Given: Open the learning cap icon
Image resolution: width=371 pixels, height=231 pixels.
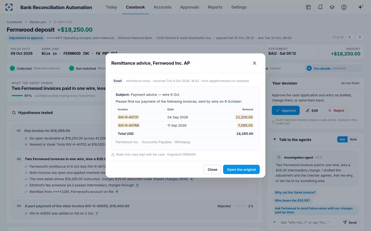Looking at the screenshot, I should pyautogui.click(x=332, y=7).
